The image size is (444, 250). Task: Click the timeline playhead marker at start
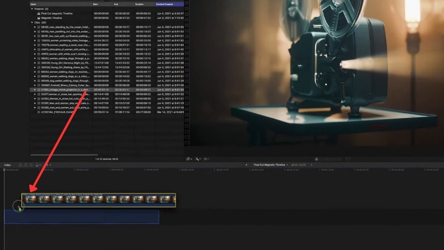coord(4,170)
